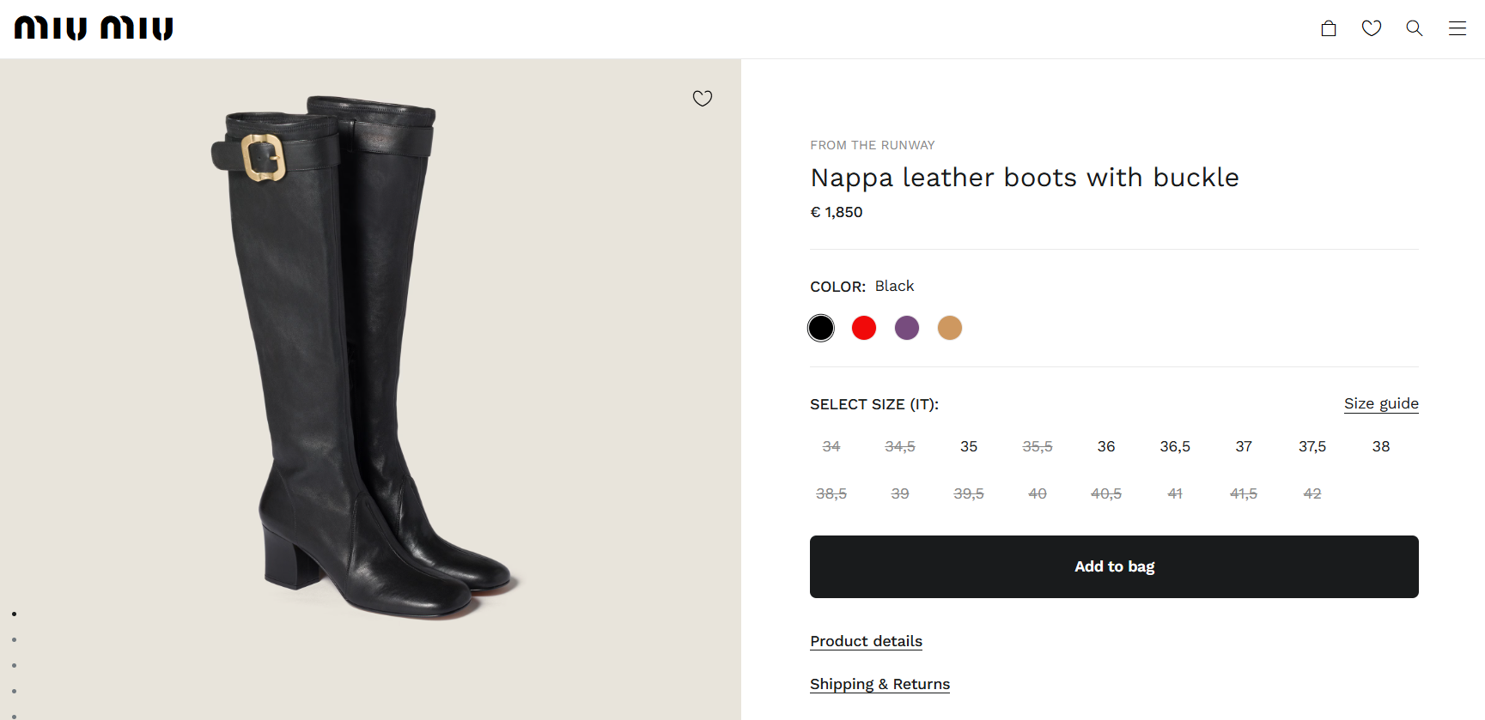Open wishlist heart in header
Screen dimensions: 1485x720
[1372, 28]
